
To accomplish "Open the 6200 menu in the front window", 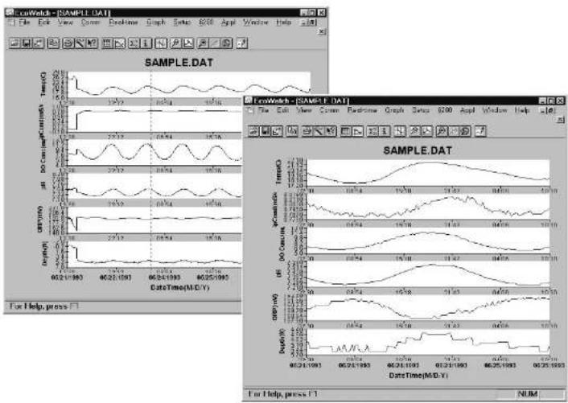I will point(444,110).
